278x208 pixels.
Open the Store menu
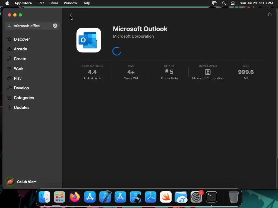click(x=54, y=3)
